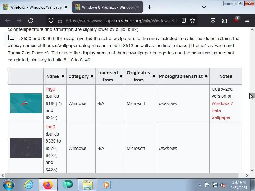
Task: Click the Firefox taskbar button
Action: (x=48, y=185)
